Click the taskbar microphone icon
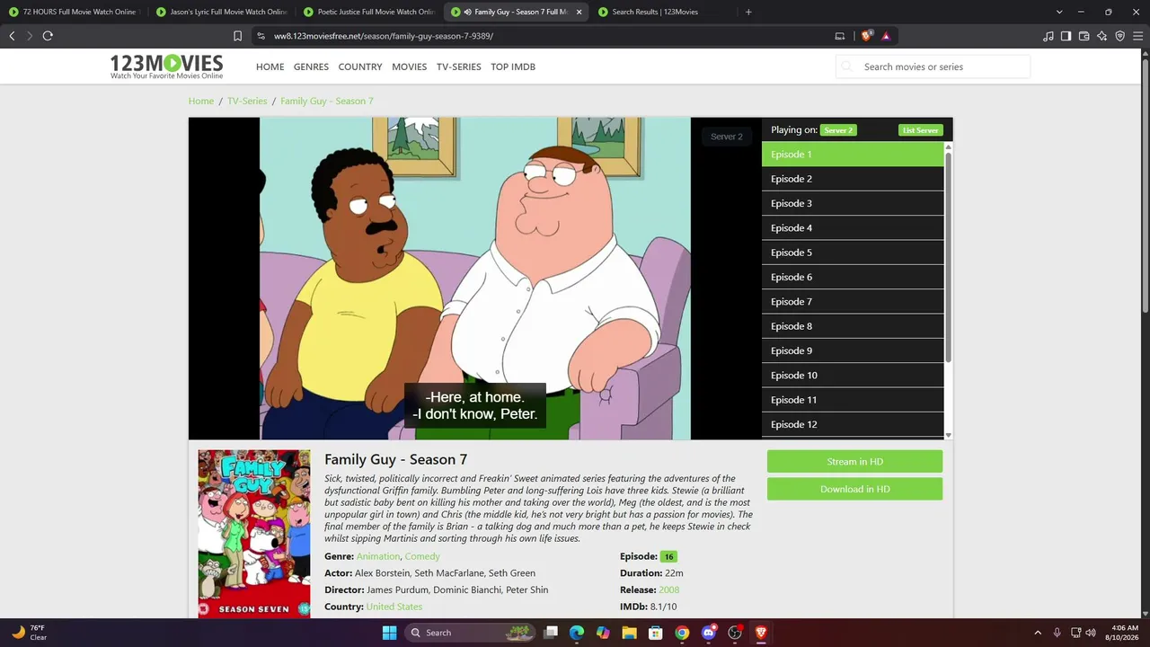 [x=1057, y=633]
